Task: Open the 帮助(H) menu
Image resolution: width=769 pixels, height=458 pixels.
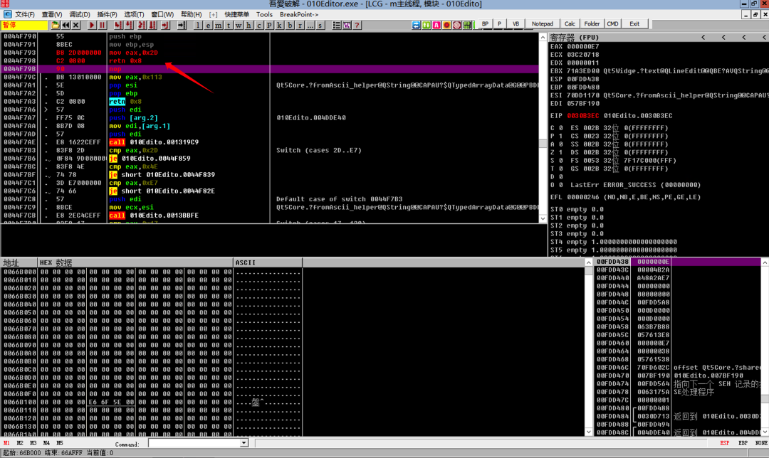Action: coord(192,15)
